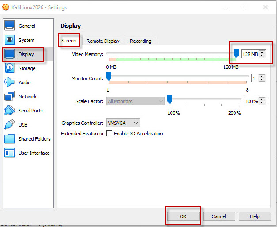Increase video memory with up arrow
The width and height of the screenshot is (277, 227).
click(x=262, y=52)
